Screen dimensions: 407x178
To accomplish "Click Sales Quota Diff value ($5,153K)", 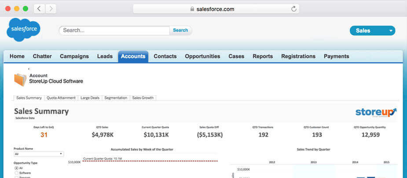I will coord(210,135).
